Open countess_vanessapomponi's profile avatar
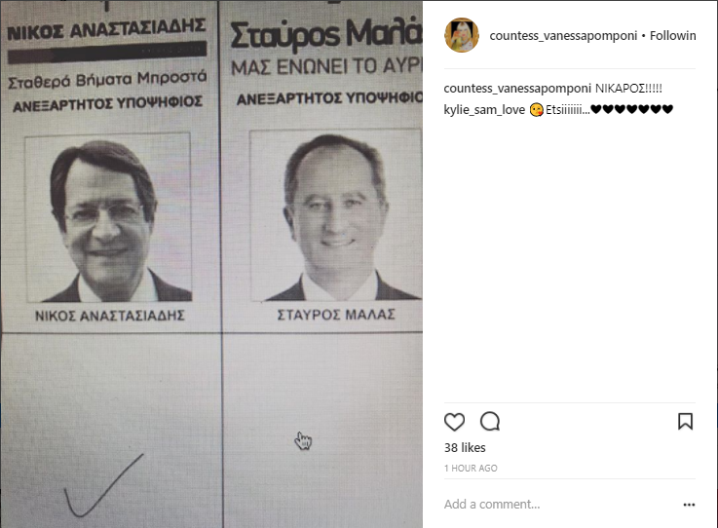Image resolution: width=718 pixels, height=528 pixels. click(462, 35)
